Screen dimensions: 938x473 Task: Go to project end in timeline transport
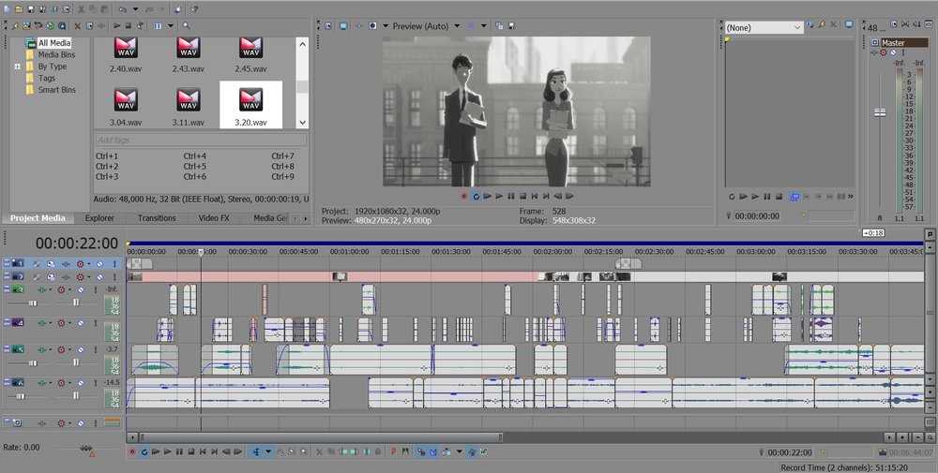[x=214, y=452]
